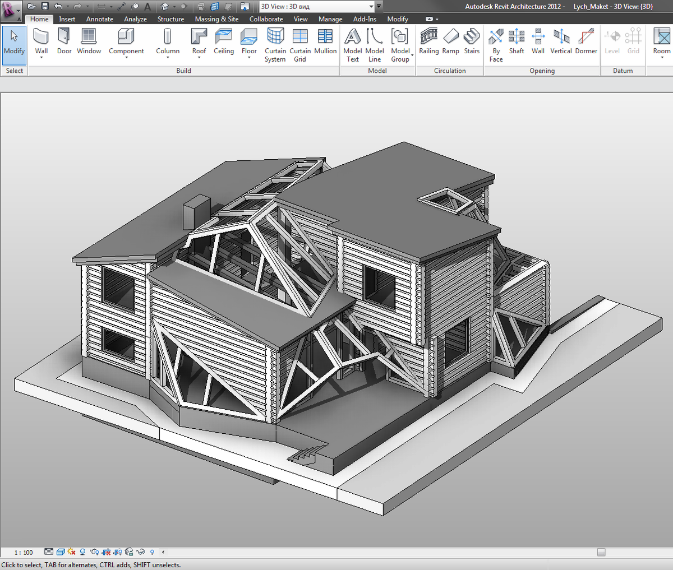673x570 pixels.
Task: Switch to the Massing & Site tab
Action: [216, 19]
